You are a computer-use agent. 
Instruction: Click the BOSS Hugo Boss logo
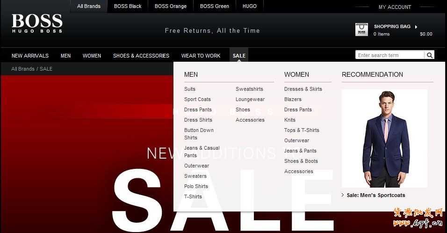tap(37, 24)
